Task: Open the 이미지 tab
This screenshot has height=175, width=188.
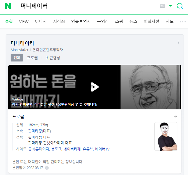Action: (x=41, y=22)
